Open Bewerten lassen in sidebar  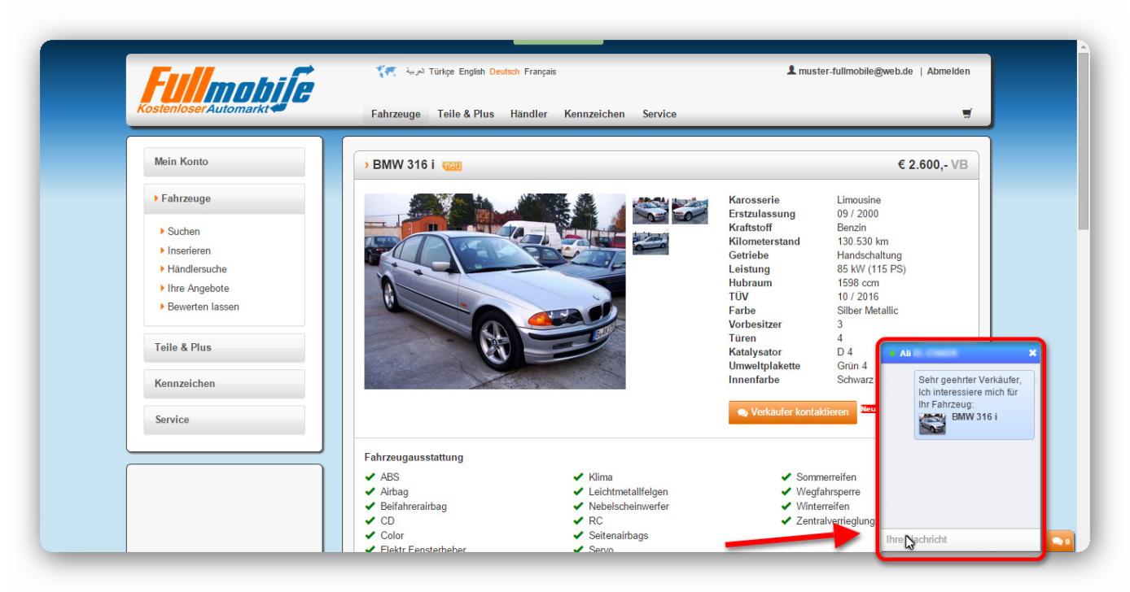[203, 307]
